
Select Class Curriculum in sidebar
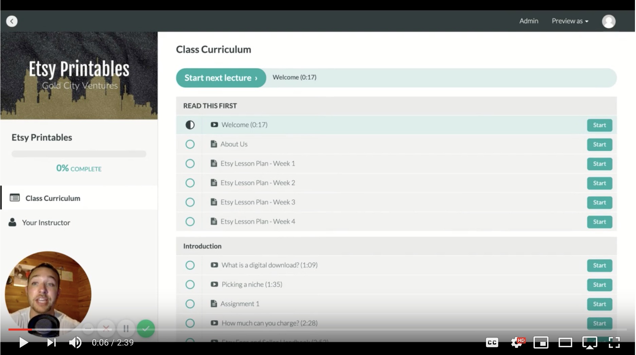pos(79,198)
